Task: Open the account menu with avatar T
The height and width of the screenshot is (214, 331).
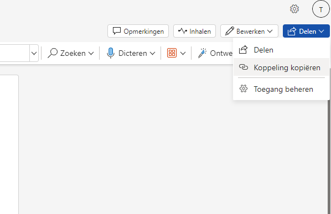Action: click(x=321, y=9)
